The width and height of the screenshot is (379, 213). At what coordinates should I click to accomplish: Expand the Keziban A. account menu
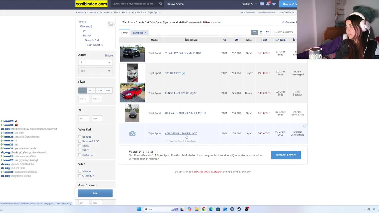[x=249, y=4]
